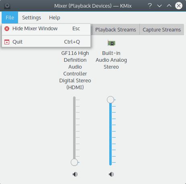The width and height of the screenshot is (186, 184).
Task: Click the red Hide Mixer Window icon
Action: [7, 29]
